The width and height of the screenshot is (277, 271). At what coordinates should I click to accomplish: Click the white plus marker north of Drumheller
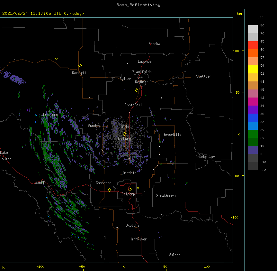click(197, 121)
